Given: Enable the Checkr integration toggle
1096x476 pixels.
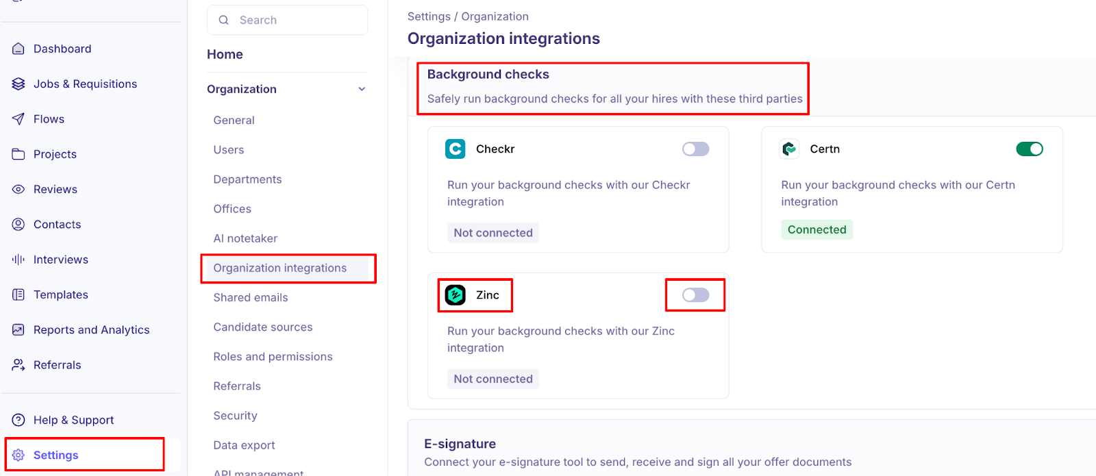Looking at the screenshot, I should 695,149.
